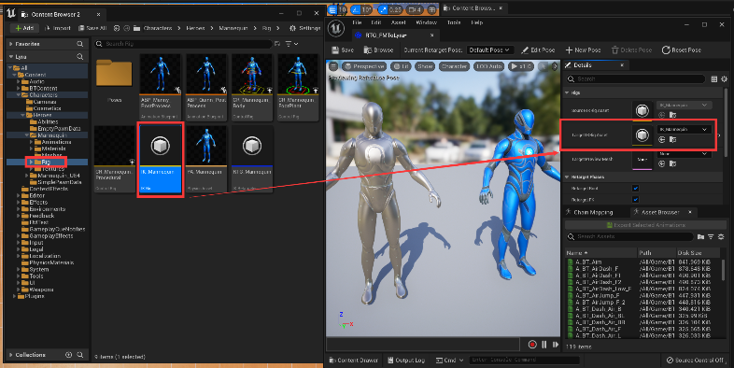The image size is (734, 368).
Task: Open the Default Pose retarget pose dropdown
Action: tap(489, 50)
